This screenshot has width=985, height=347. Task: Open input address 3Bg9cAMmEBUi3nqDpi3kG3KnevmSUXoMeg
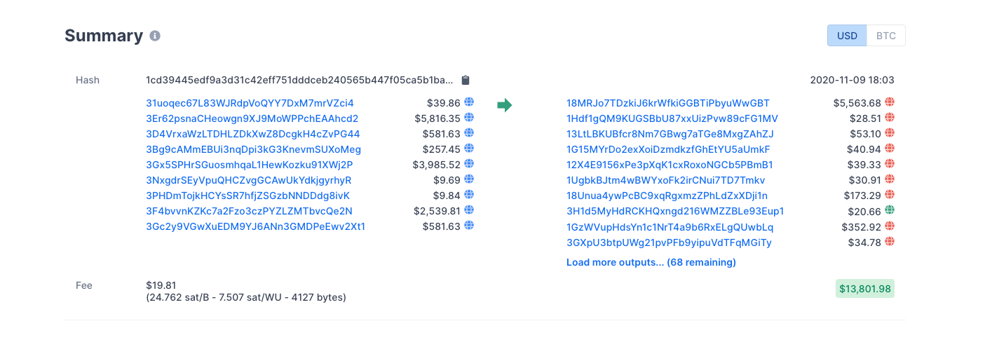pyautogui.click(x=254, y=149)
